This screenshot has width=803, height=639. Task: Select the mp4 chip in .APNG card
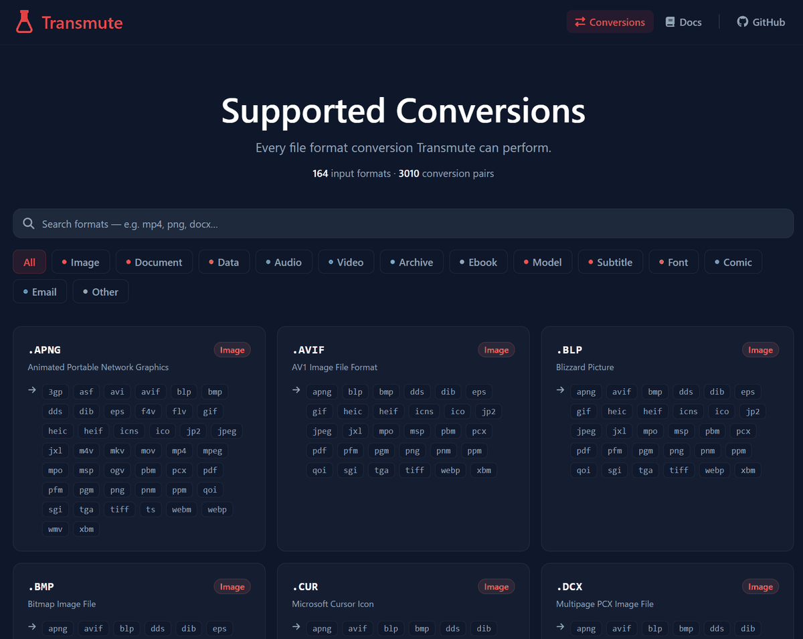point(179,451)
